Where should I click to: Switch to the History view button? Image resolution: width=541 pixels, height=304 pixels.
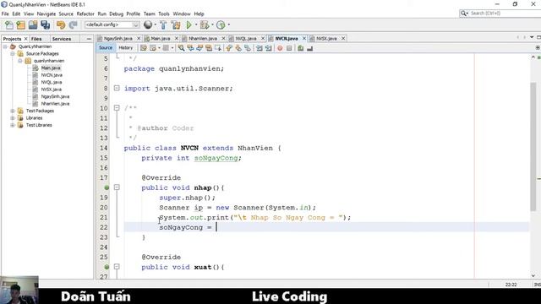click(126, 48)
